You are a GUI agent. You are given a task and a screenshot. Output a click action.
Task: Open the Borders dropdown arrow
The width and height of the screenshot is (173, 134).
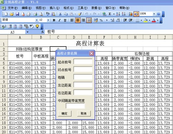pyautogui.click(x=141, y=20)
